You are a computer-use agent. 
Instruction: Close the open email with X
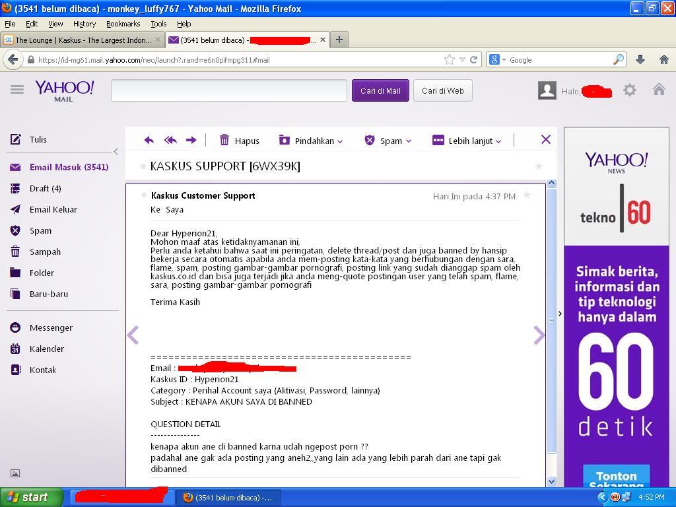[546, 139]
